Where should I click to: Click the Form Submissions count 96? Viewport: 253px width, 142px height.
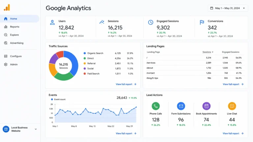click(x=181, y=120)
